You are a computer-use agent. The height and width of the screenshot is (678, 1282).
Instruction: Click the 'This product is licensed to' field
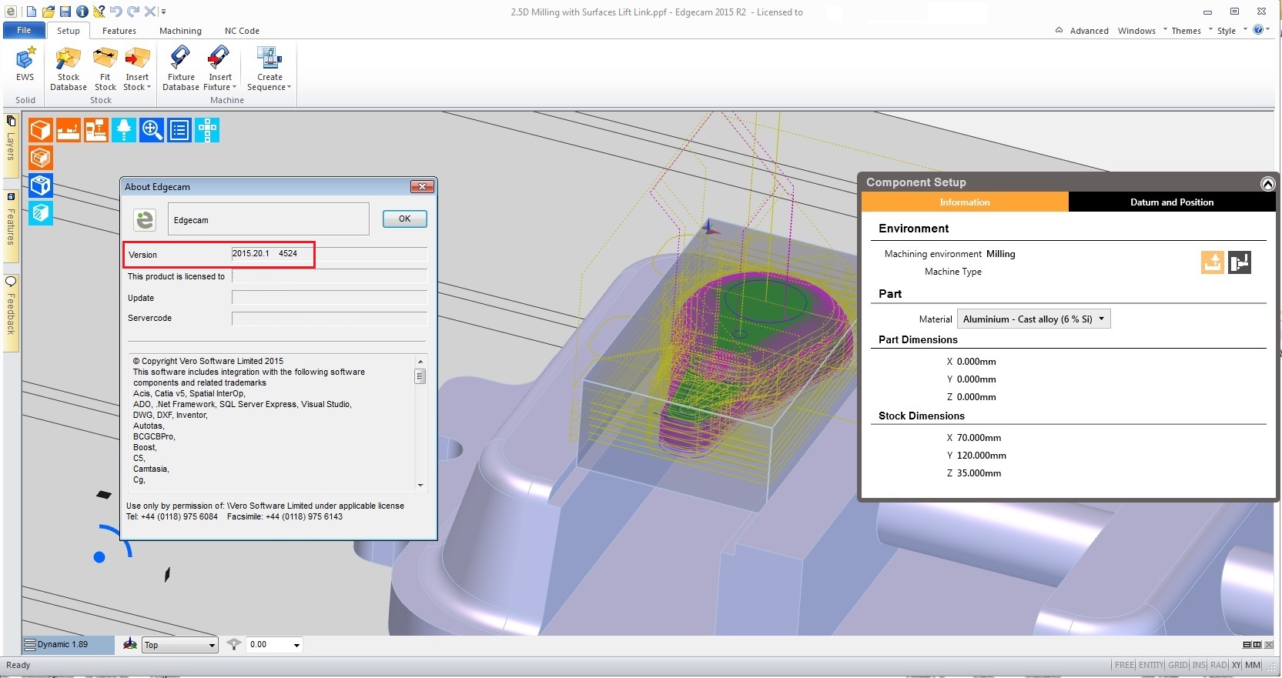330,276
